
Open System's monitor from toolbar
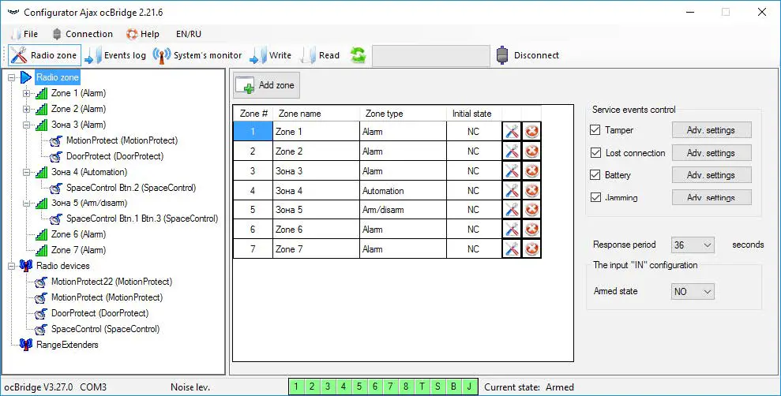coord(197,55)
